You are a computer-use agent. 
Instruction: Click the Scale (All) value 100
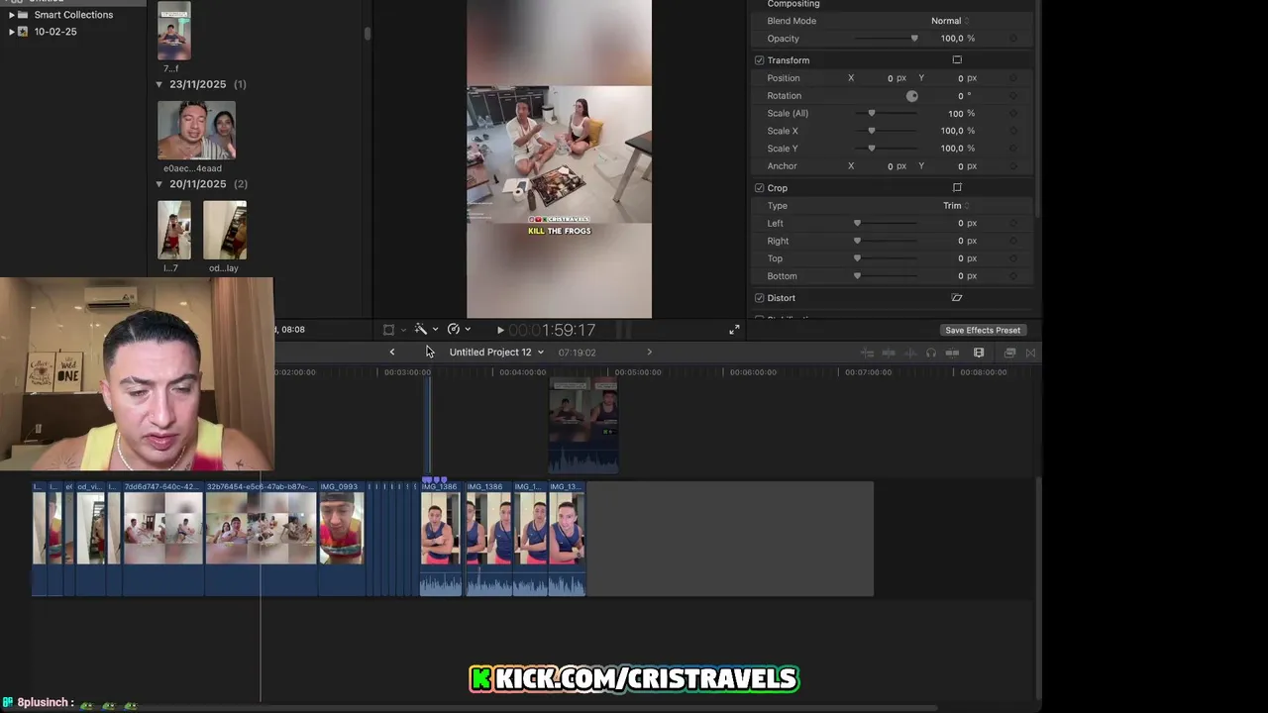click(956, 114)
